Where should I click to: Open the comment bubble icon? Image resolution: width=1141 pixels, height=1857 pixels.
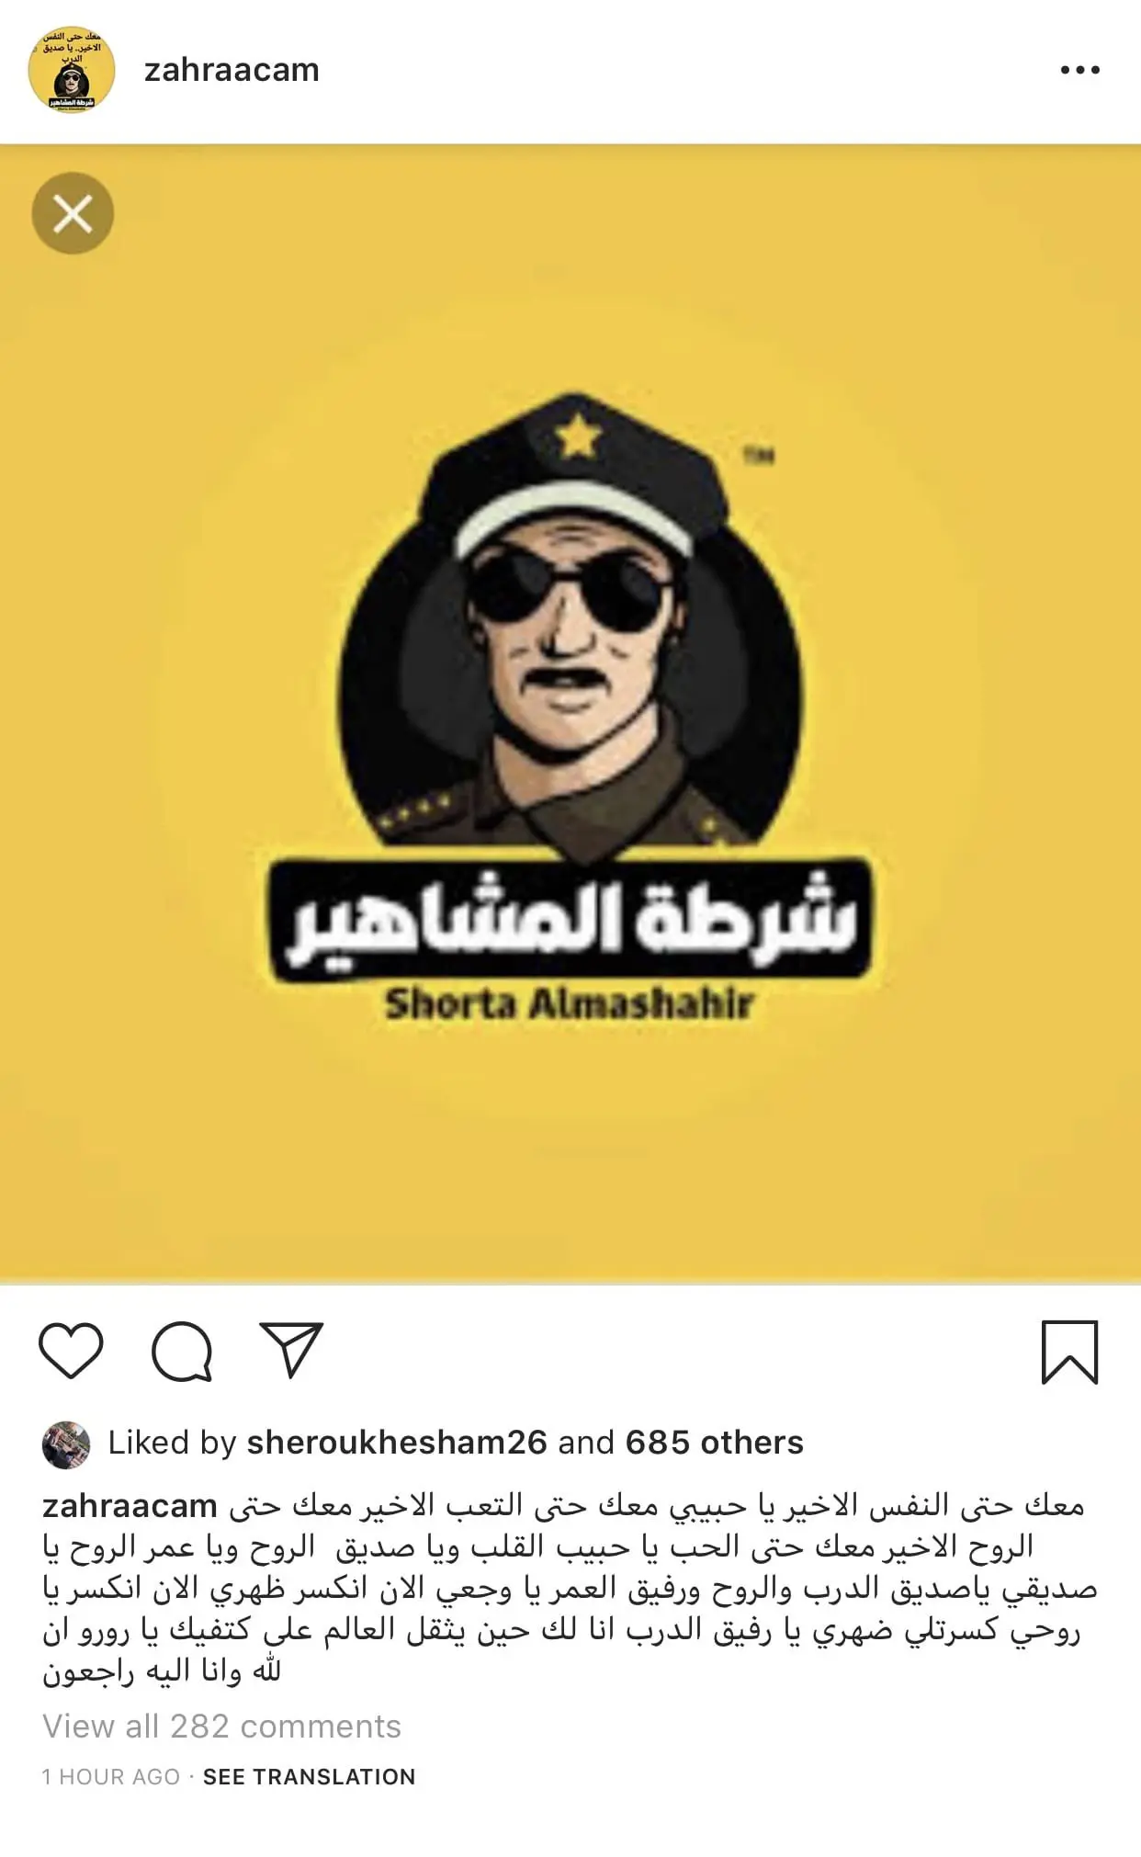tap(182, 1351)
